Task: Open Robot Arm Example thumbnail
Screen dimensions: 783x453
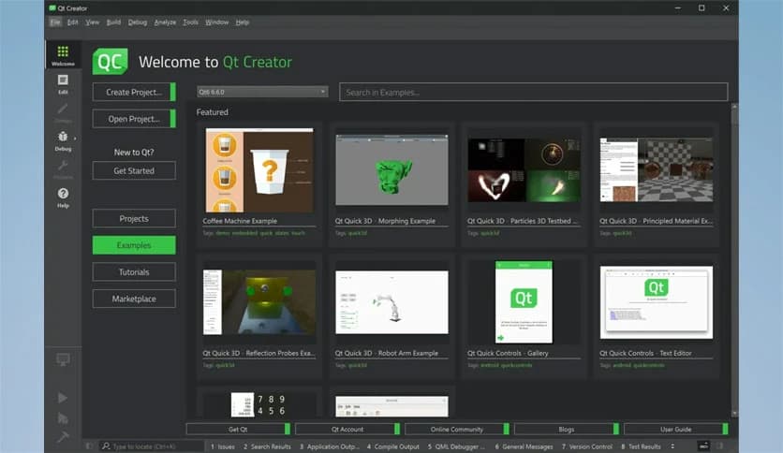Action: [392, 302]
